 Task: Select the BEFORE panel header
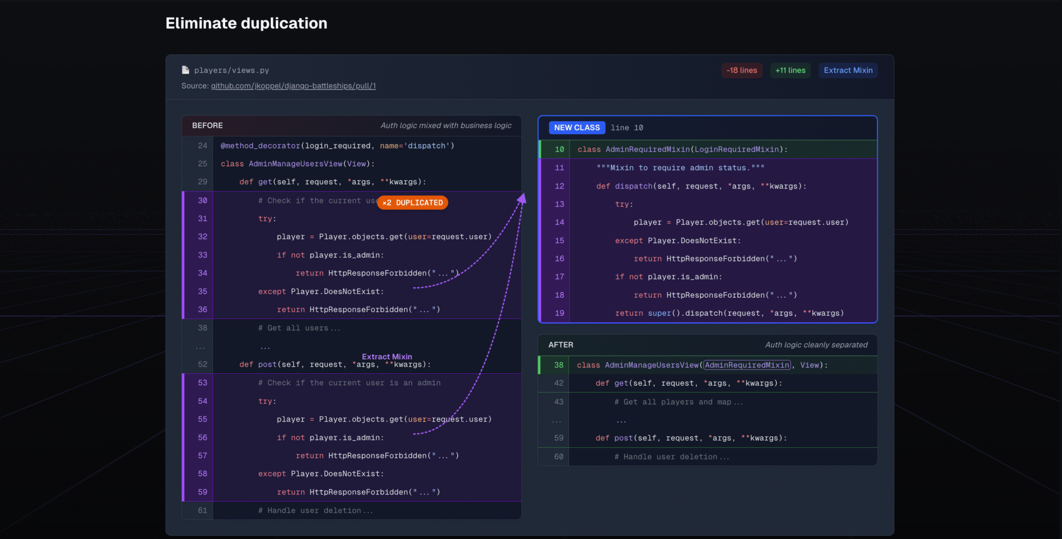[x=207, y=125]
